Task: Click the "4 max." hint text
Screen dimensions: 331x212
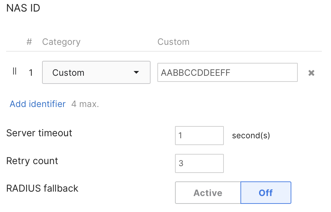Action: click(x=85, y=104)
